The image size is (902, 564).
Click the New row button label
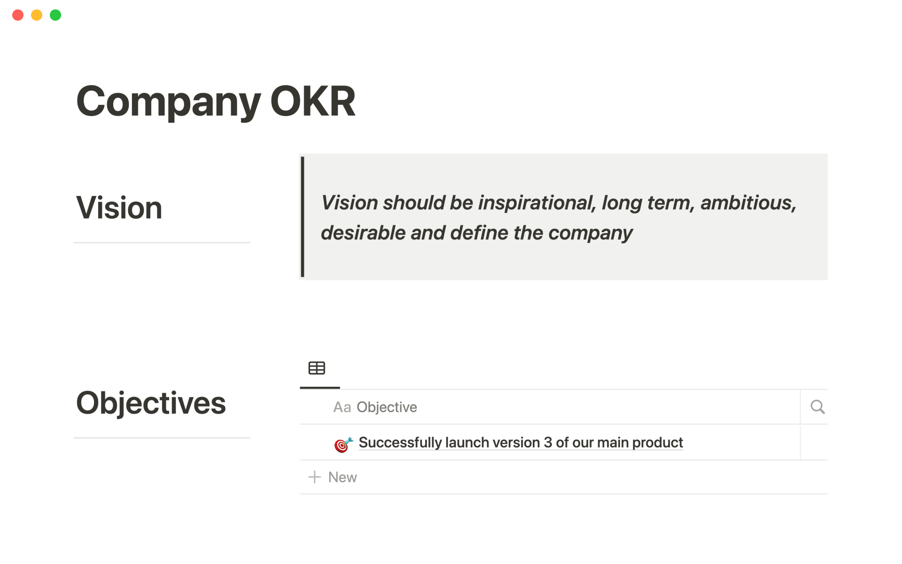pyautogui.click(x=342, y=478)
